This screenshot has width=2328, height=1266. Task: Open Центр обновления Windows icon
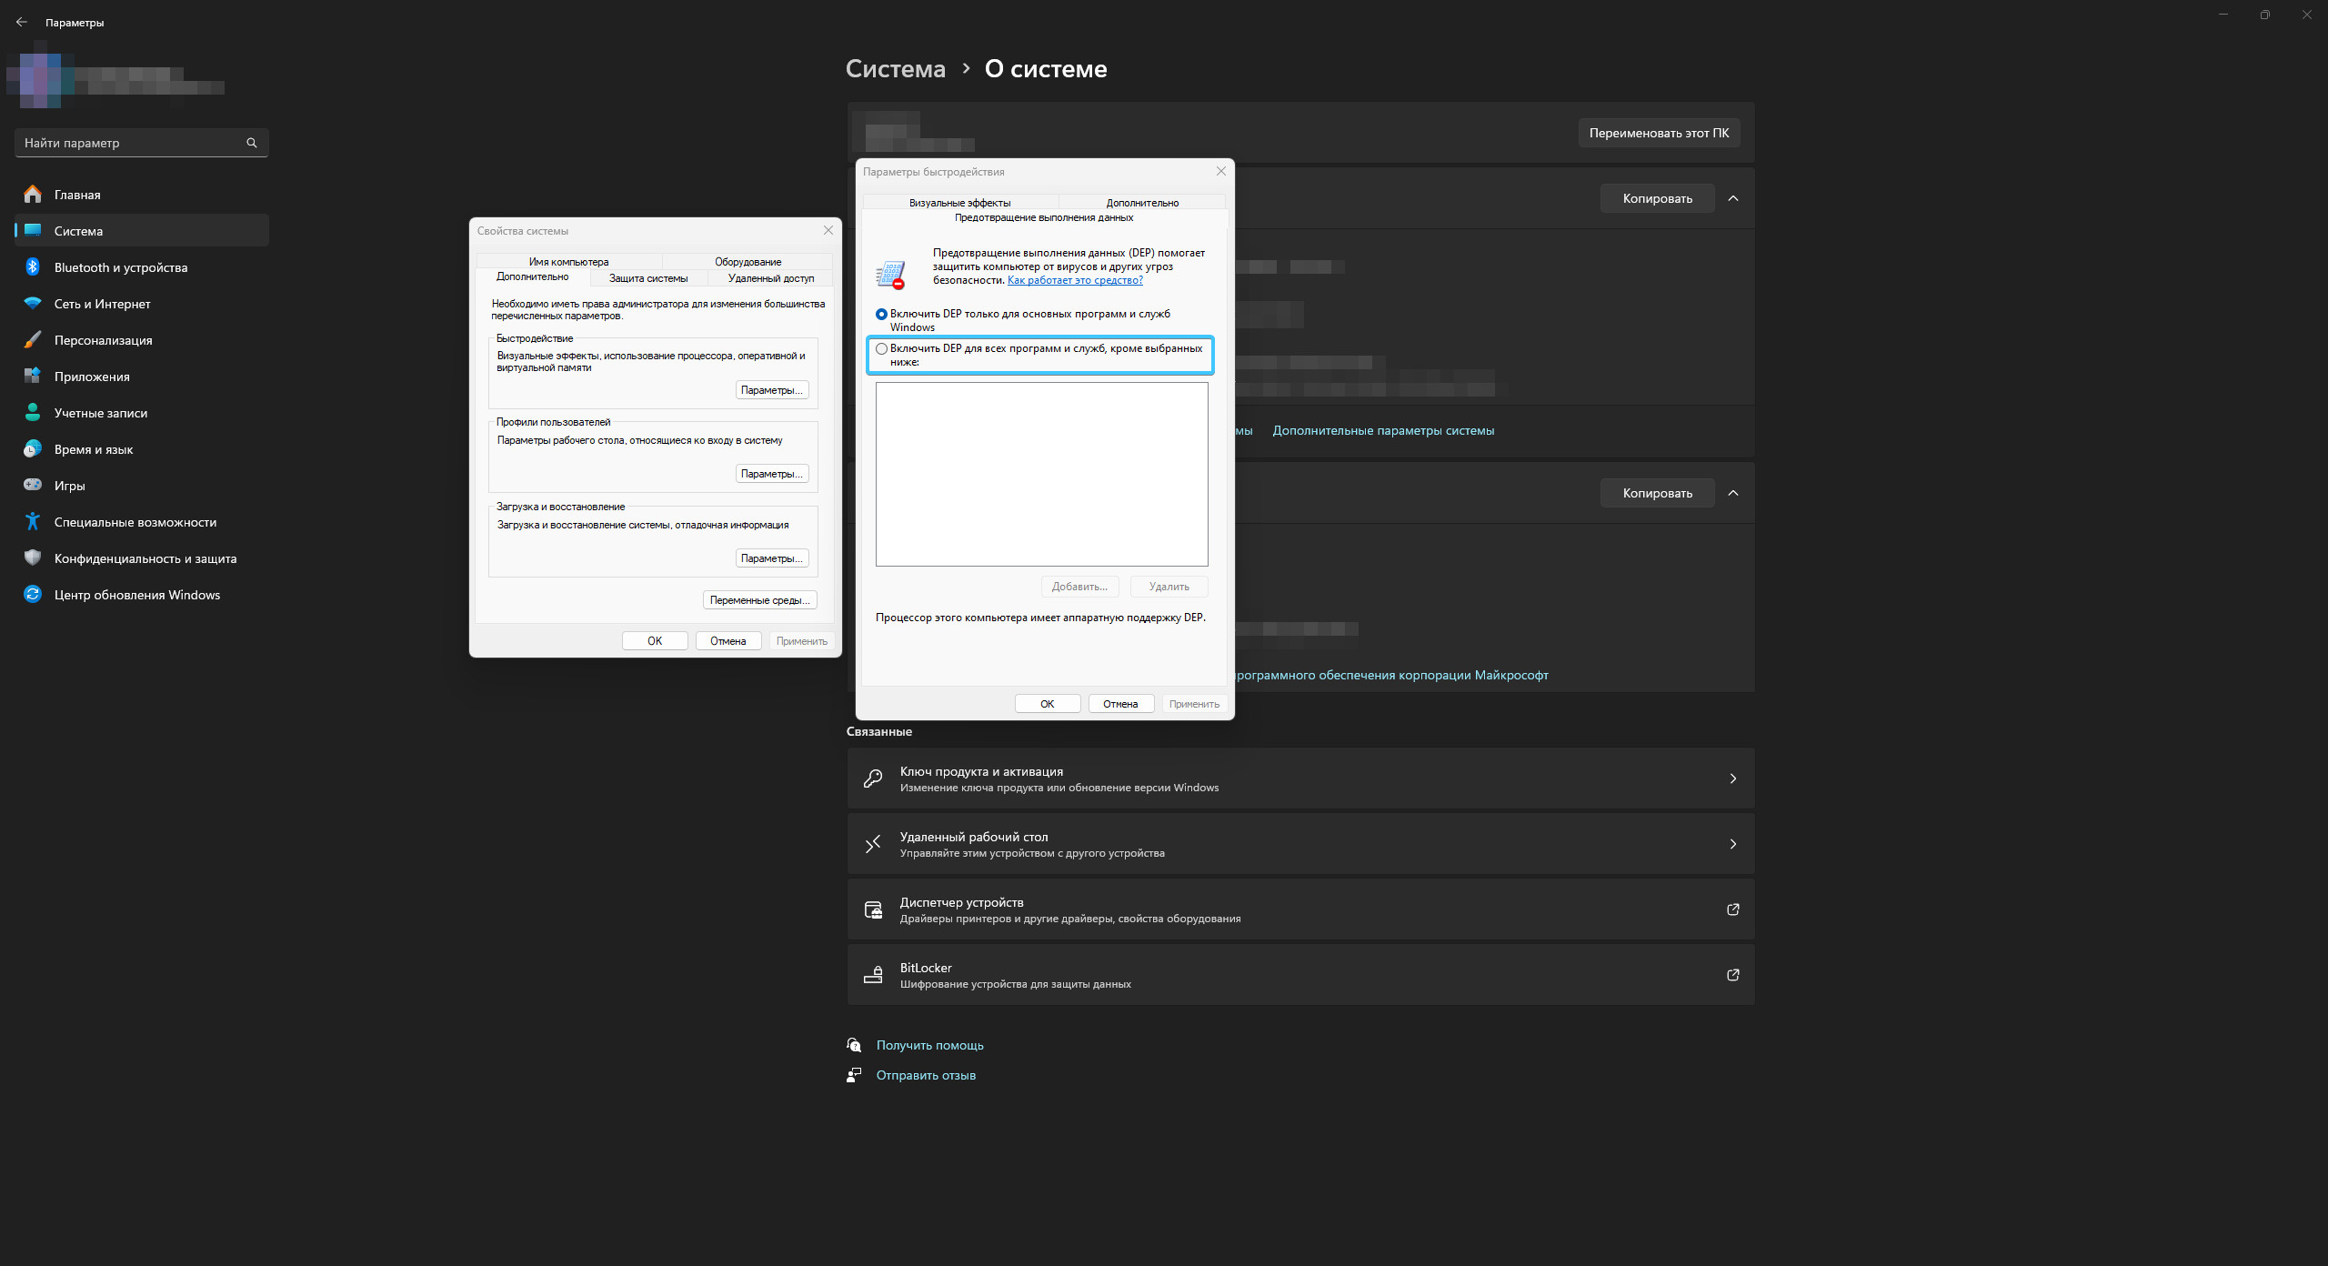[33, 594]
